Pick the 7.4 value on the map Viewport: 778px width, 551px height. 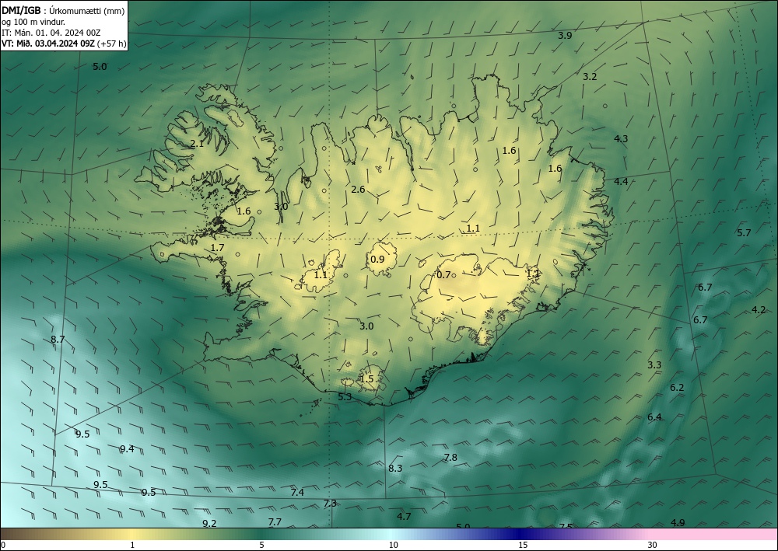(297, 493)
